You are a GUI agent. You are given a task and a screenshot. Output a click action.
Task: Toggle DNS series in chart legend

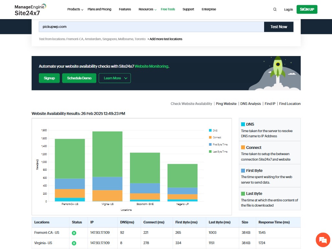[213, 130]
